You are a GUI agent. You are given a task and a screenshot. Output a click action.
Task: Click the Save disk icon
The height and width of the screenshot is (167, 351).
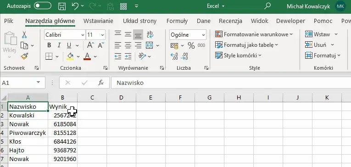(62, 6)
